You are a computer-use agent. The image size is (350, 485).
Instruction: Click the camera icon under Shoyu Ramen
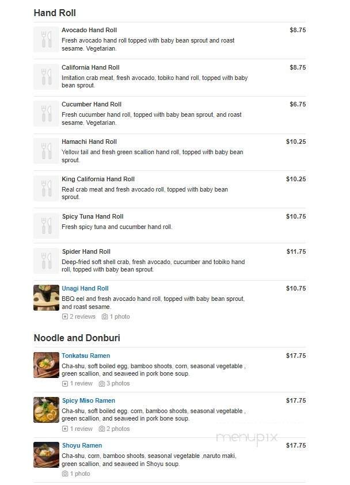[x=65, y=473]
